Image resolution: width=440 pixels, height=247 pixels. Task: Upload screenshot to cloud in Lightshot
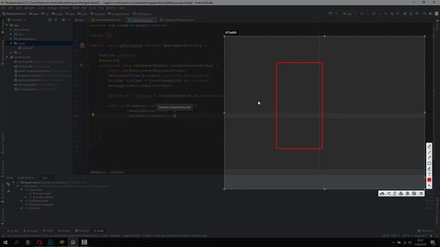[382, 193]
